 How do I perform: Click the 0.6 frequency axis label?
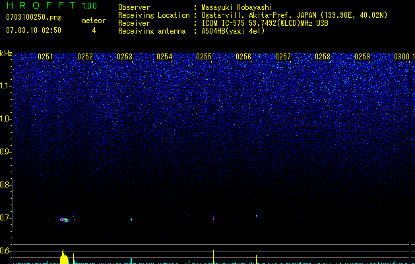coord(5,251)
